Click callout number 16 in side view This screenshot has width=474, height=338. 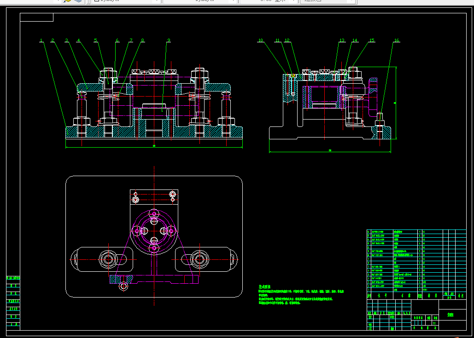pyautogui.click(x=396, y=41)
